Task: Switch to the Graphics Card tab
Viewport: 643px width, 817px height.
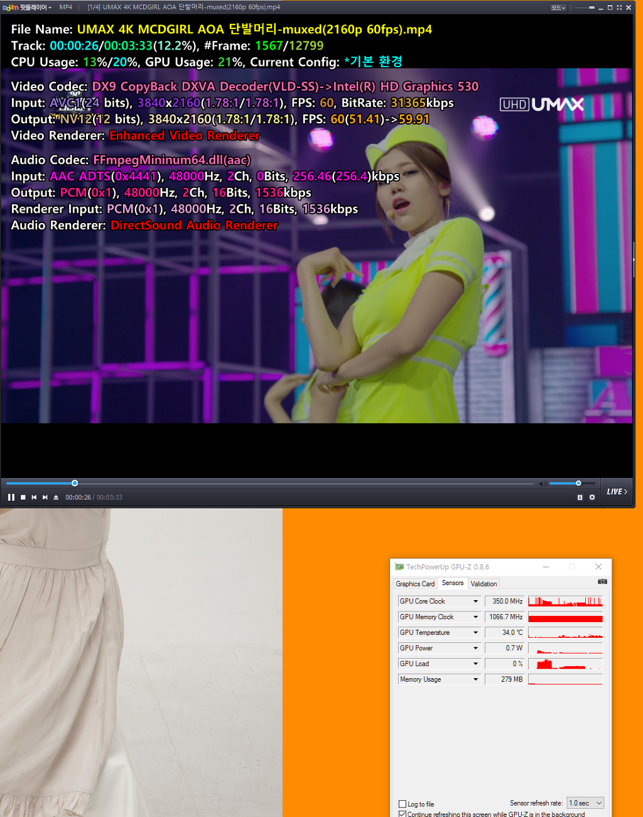Action: 415,584
